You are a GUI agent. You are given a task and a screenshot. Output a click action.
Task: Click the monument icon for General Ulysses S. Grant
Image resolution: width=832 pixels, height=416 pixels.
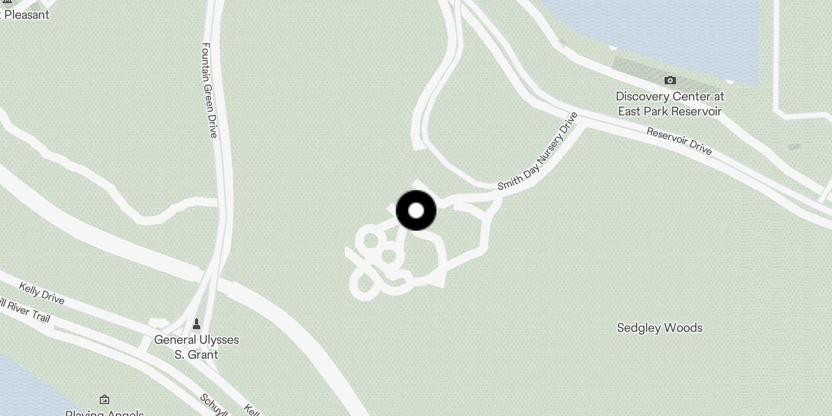[x=197, y=324]
